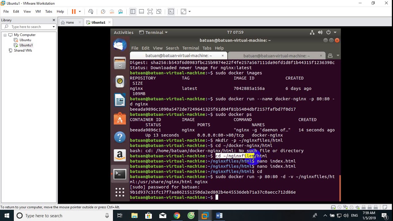Toggle the library sidebar view icon
393x221 pixels.
[x=133, y=12]
